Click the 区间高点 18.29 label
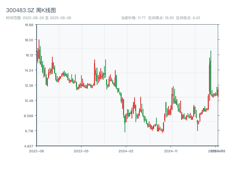 click(161, 18)
